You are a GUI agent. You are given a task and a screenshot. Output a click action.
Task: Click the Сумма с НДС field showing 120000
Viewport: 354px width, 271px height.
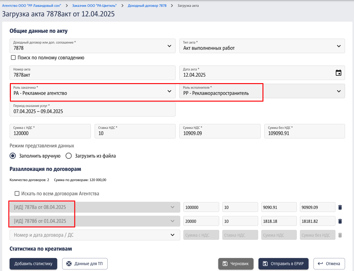[50, 131]
